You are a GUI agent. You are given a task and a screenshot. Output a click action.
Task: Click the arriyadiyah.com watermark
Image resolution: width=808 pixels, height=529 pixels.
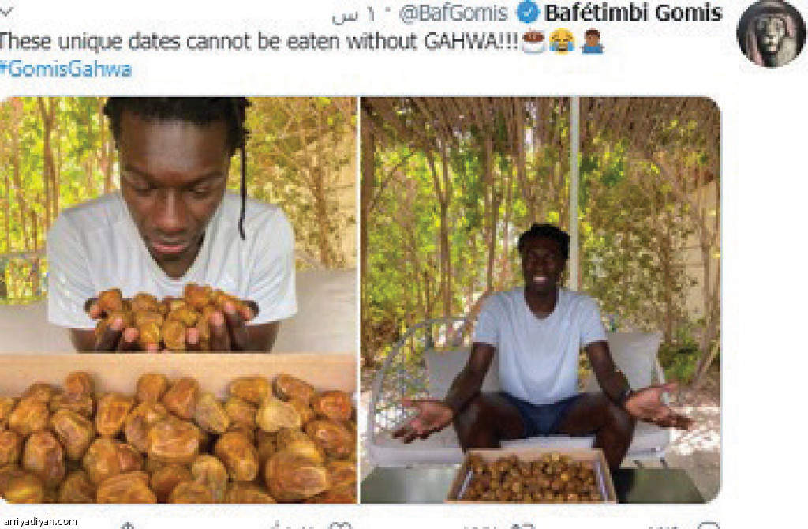[40, 522]
